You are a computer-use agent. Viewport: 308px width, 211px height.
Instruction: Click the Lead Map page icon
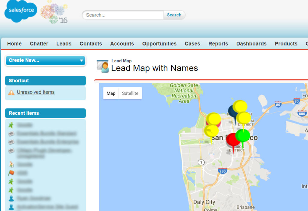103,67
